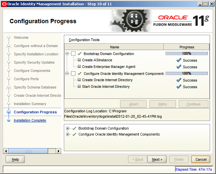Click gray square icon beside Create Oracle Internet Directory
This screenshot has width=216, height=174.
click(x=79, y=80)
